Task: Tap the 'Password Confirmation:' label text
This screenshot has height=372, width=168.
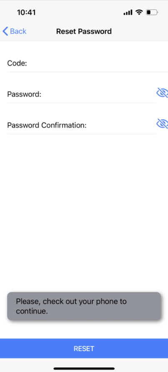Action: tap(47, 125)
